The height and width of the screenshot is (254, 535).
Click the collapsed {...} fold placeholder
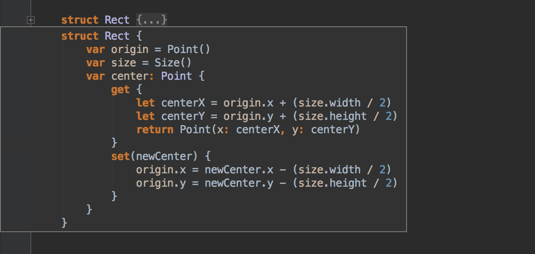click(152, 20)
